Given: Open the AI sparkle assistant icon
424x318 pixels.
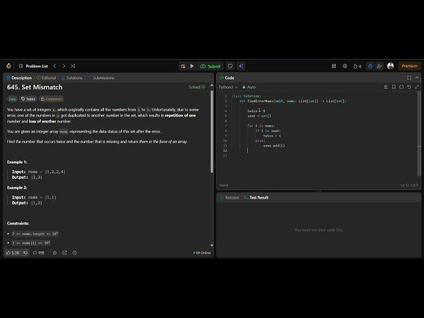Looking at the screenshot, I should tap(241, 66).
